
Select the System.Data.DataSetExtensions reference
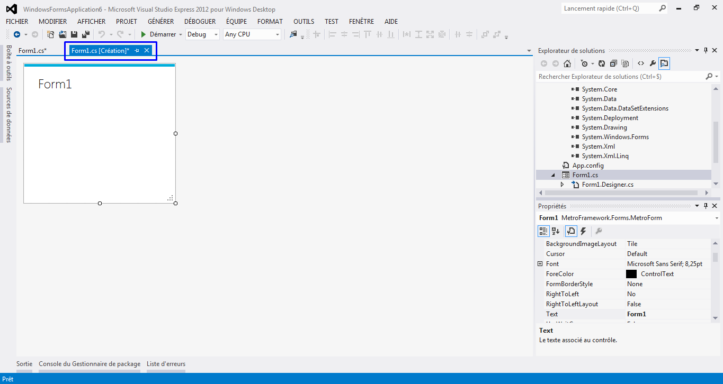coord(625,108)
